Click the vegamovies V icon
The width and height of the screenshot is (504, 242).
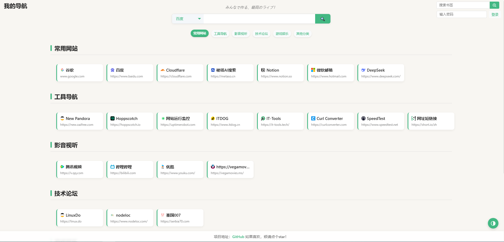[x=213, y=167]
